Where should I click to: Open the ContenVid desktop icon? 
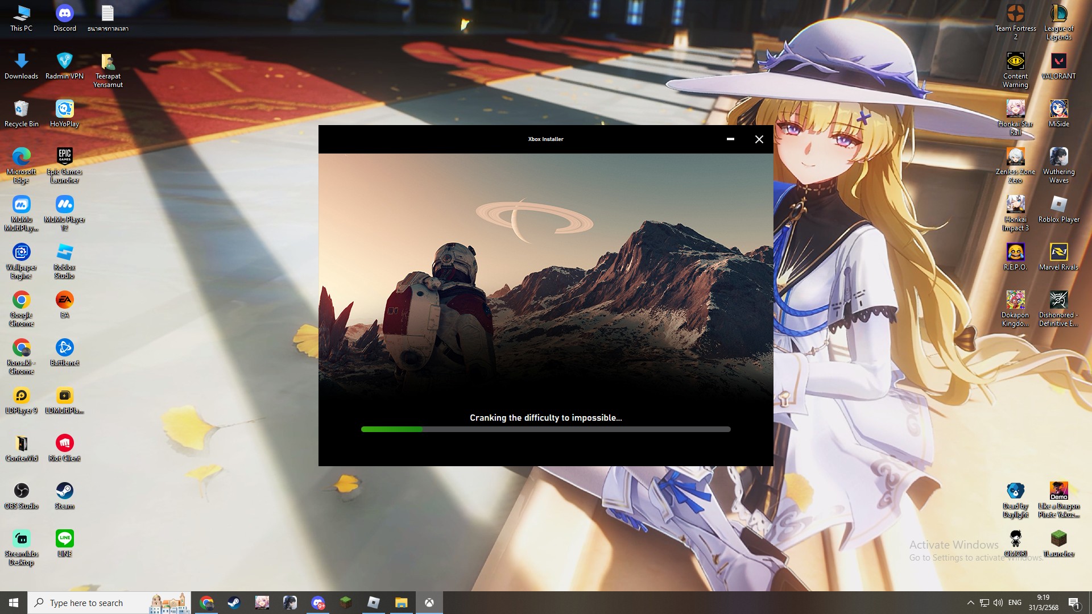(21, 448)
